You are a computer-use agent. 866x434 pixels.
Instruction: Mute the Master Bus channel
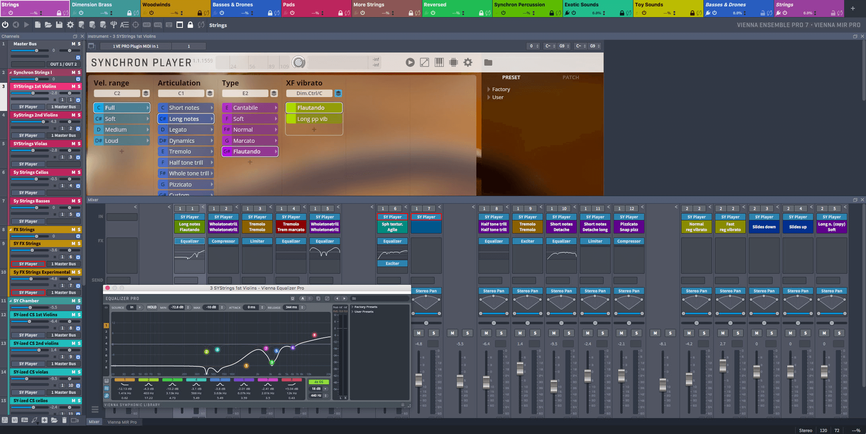[x=73, y=44]
